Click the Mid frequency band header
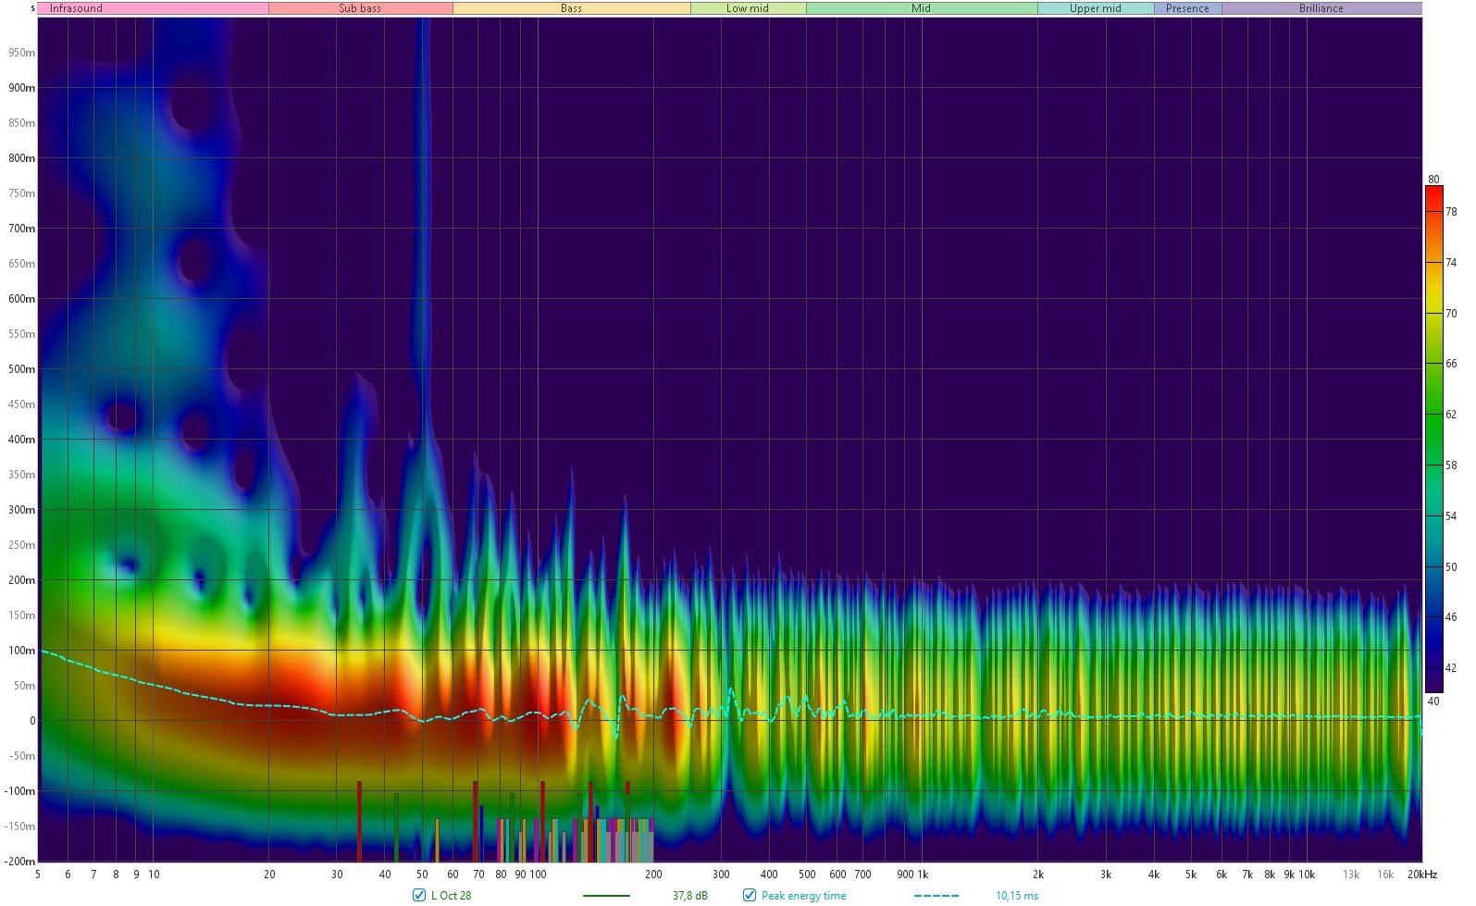The width and height of the screenshot is (1476, 906). 921,8
